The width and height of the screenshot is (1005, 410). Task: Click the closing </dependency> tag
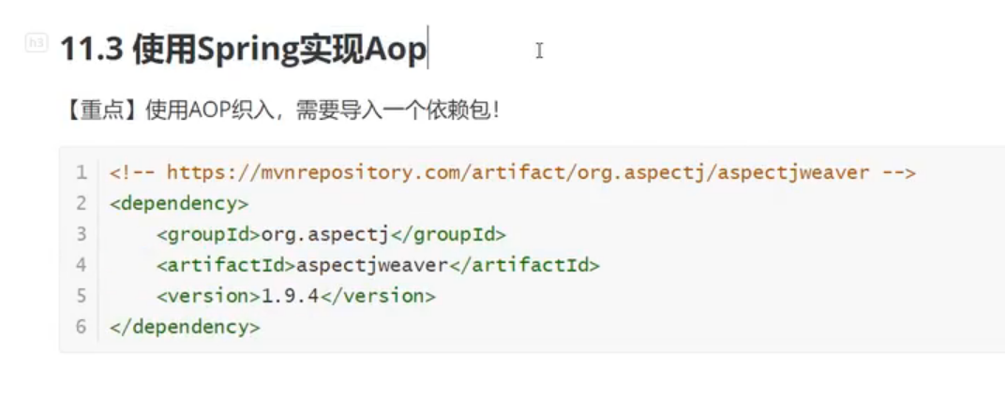(185, 328)
